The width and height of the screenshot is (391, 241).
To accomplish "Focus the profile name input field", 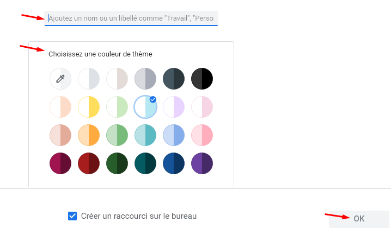I will [x=131, y=18].
